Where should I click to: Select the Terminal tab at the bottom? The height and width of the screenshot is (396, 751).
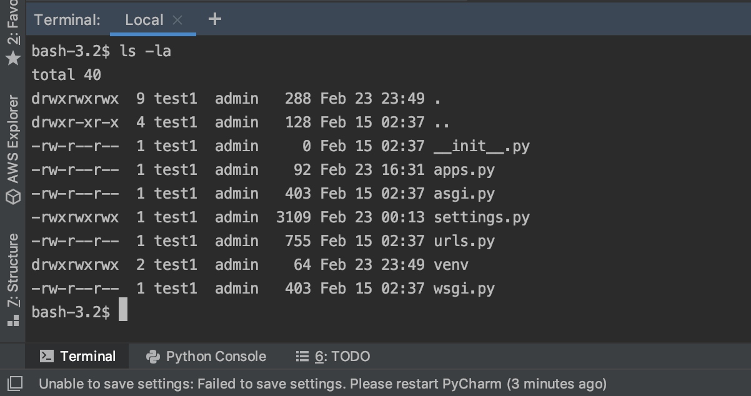coord(87,357)
